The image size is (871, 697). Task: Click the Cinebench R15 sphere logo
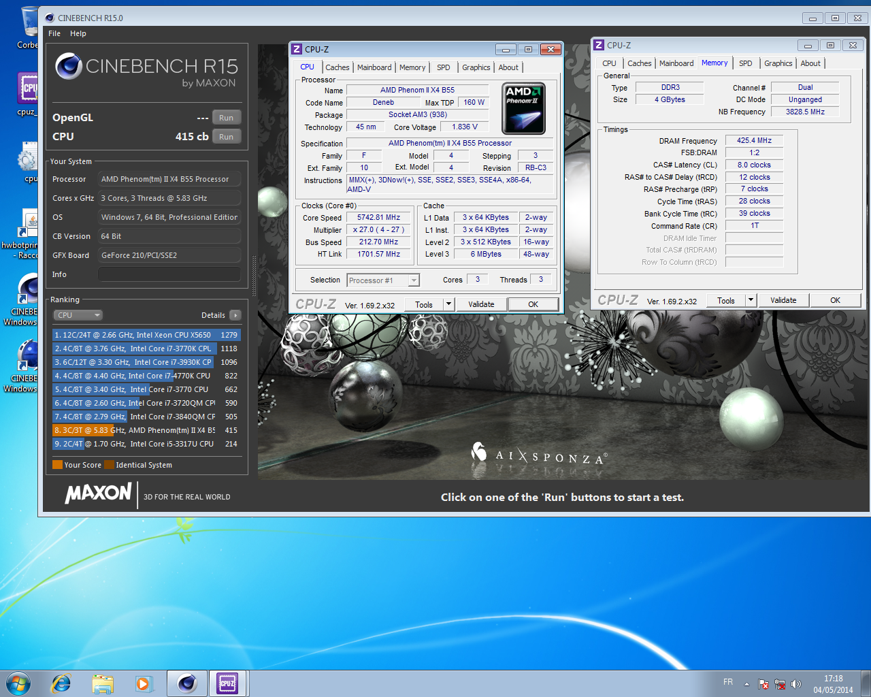[x=69, y=66]
